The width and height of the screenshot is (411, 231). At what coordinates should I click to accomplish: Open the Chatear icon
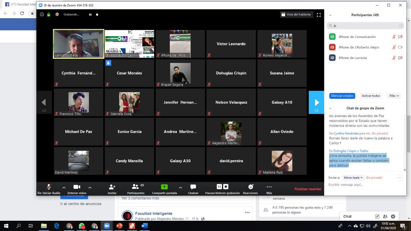(193, 187)
